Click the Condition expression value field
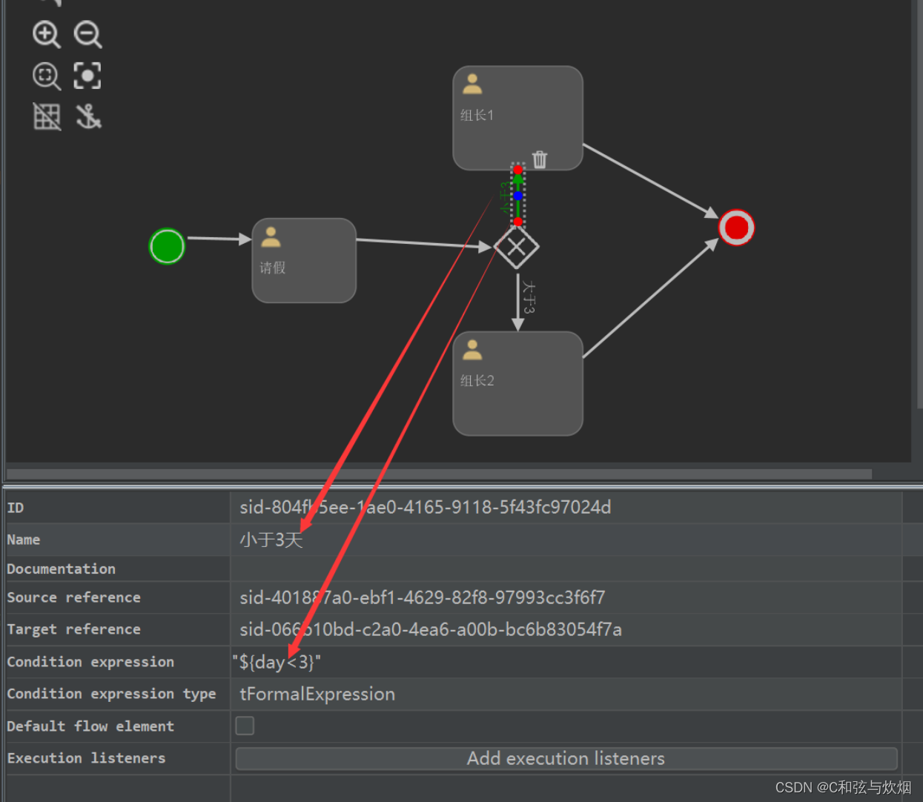Viewport: 923px width, 802px height. coord(278,662)
